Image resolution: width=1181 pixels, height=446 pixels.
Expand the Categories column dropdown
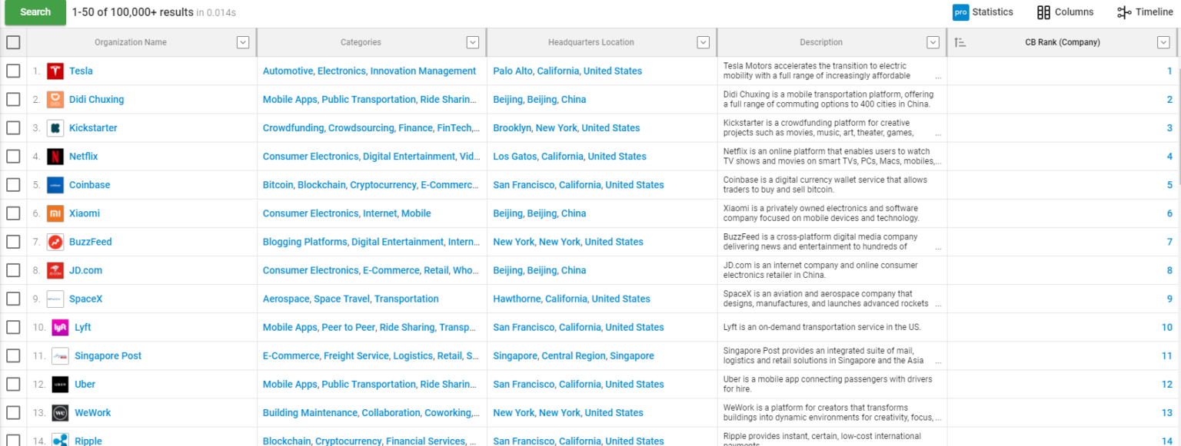(x=473, y=43)
